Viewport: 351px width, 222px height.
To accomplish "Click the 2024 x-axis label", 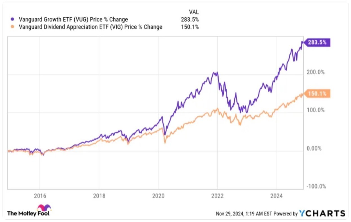I will click(x=276, y=196).
